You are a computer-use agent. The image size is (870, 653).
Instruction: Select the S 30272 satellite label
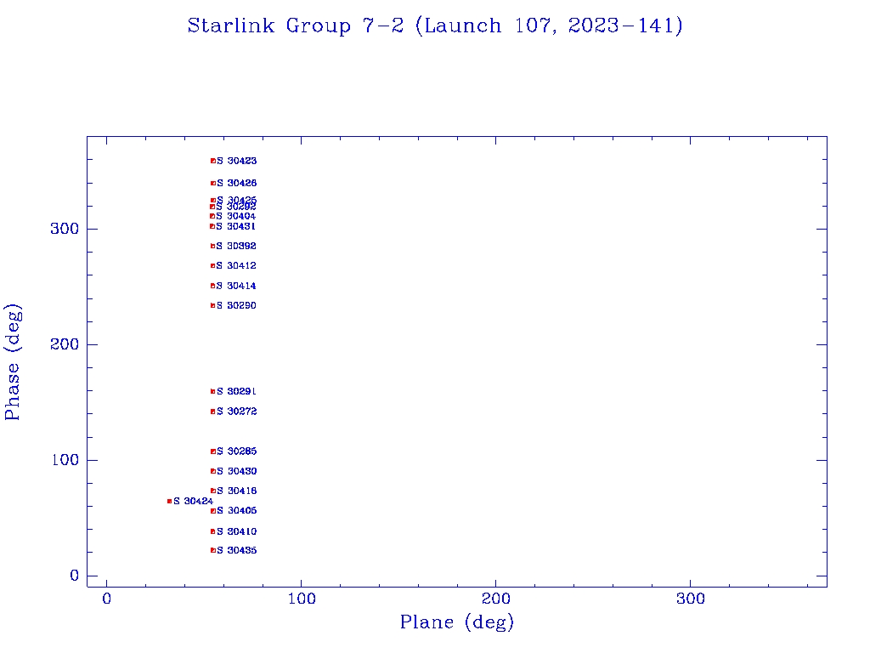pos(237,412)
